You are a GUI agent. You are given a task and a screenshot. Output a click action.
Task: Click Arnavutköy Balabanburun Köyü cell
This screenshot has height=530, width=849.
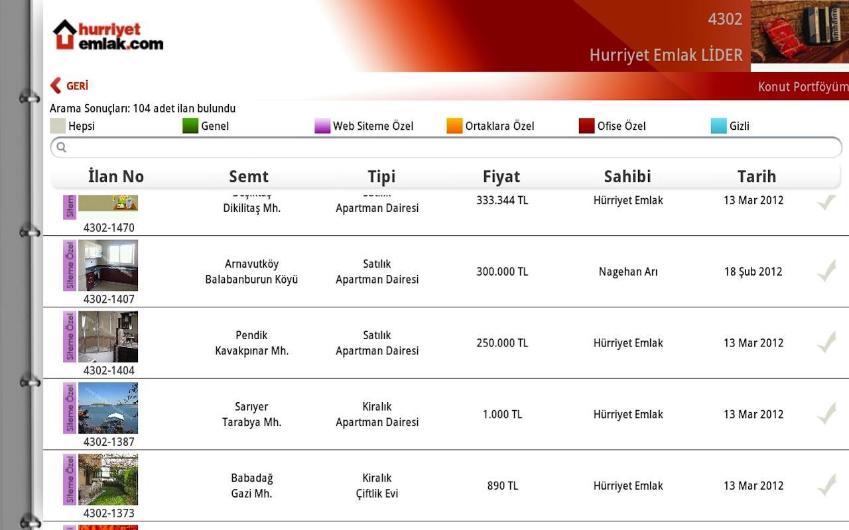coord(251,272)
